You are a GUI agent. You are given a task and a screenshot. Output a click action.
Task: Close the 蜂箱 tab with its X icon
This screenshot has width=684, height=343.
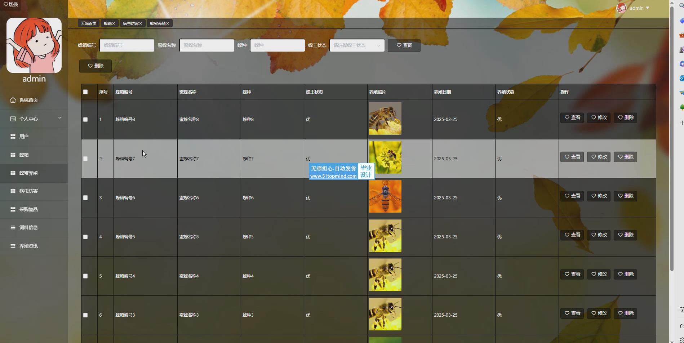114,23
